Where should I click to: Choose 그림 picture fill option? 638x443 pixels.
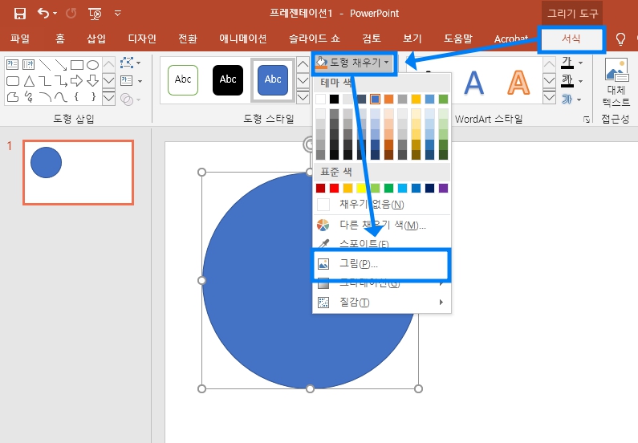[x=381, y=264]
